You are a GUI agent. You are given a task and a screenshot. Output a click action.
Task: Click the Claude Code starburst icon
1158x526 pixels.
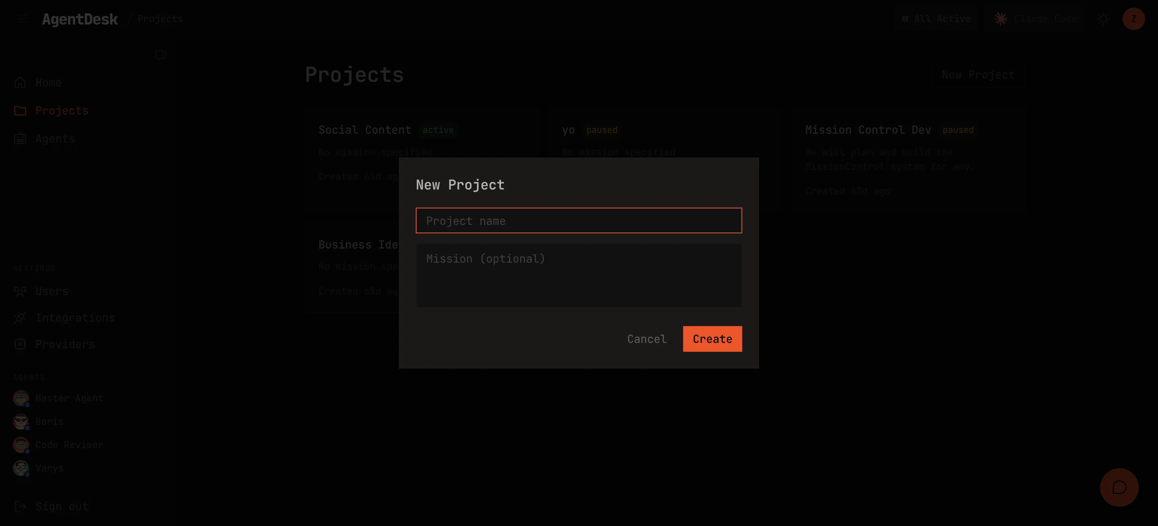1001,19
